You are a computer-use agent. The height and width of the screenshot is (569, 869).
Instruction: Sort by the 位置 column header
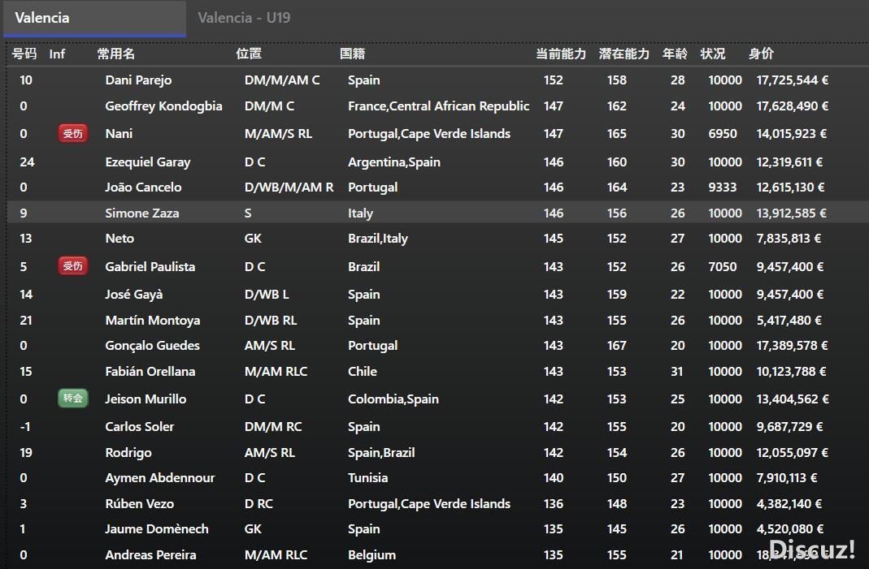click(249, 54)
